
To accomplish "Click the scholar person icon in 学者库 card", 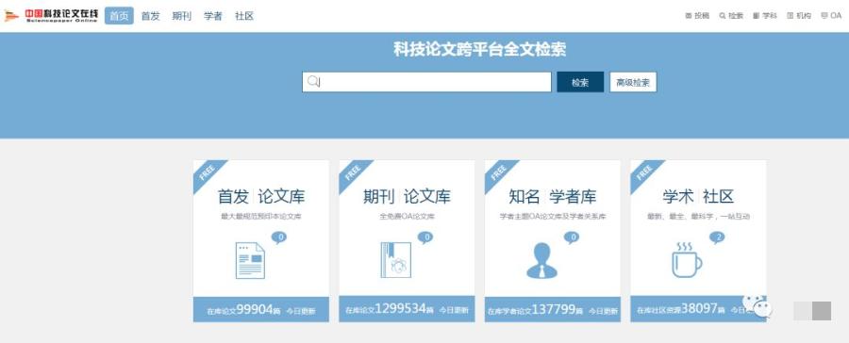I will point(541,260).
